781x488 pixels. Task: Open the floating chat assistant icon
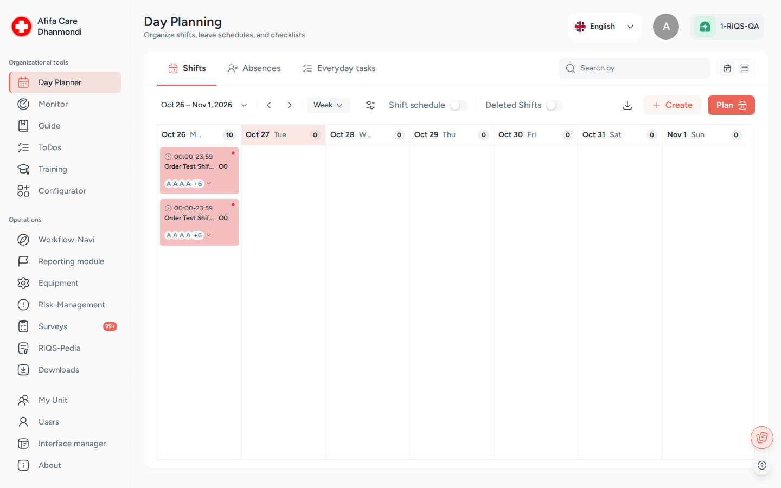point(762,438)
